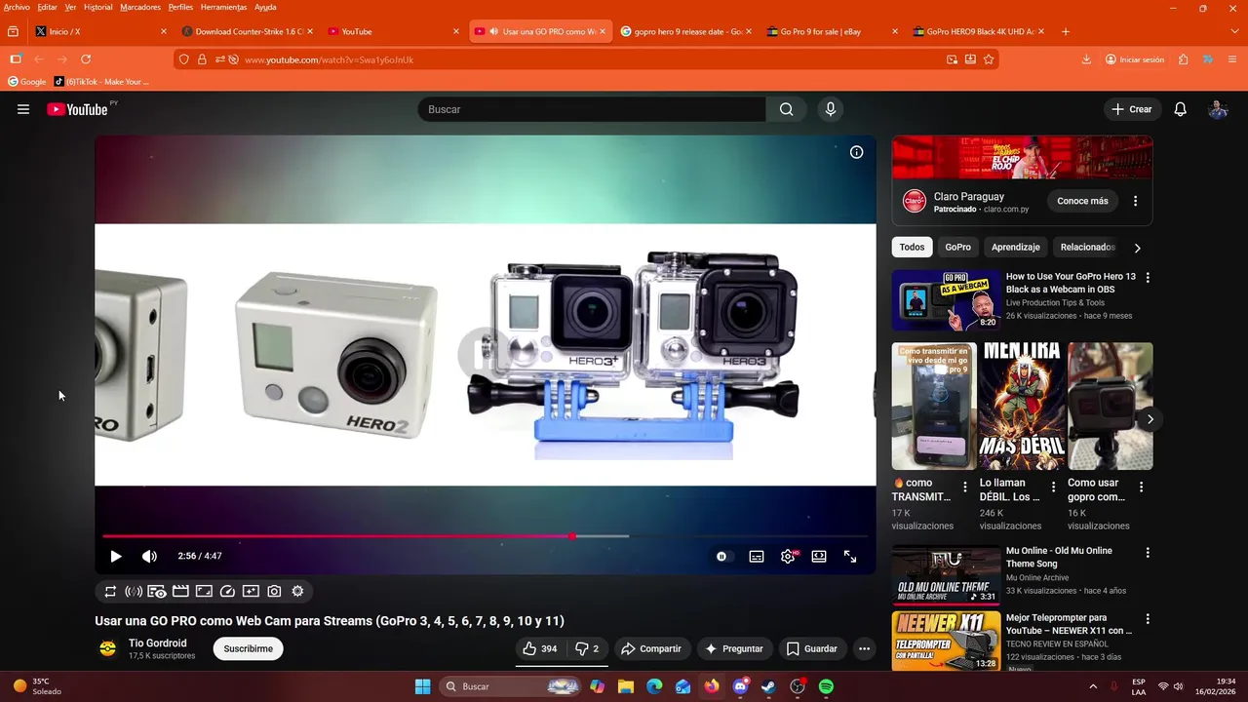
Task: Open options for GoPro Hero 13 video
Action: [x=1148, y=278]
